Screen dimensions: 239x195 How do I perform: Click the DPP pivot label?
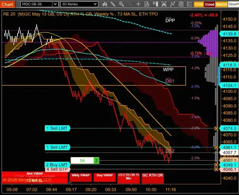point(170,20)
